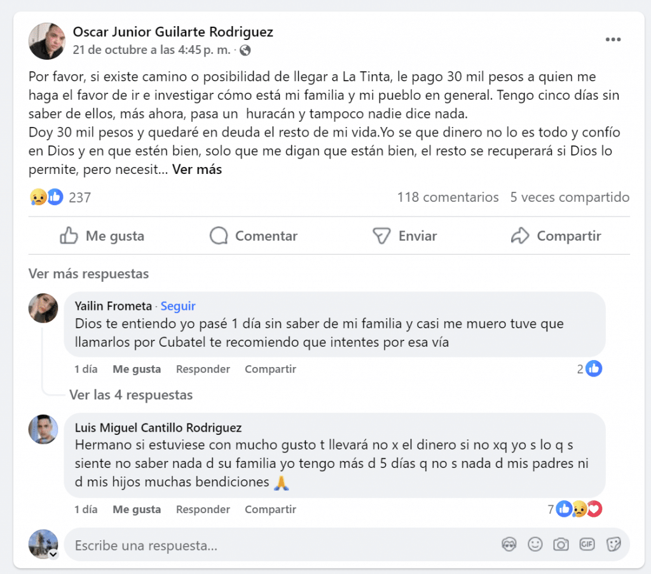Viewport: 651px width, 574px height.
Task: Follow Yailin Frometa via Seguir link
Action: coord(178,306)
